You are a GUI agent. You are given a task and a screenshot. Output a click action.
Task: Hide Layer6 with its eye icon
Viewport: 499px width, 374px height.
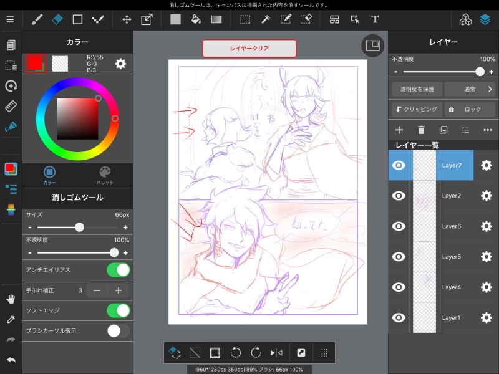pos(399,226)
